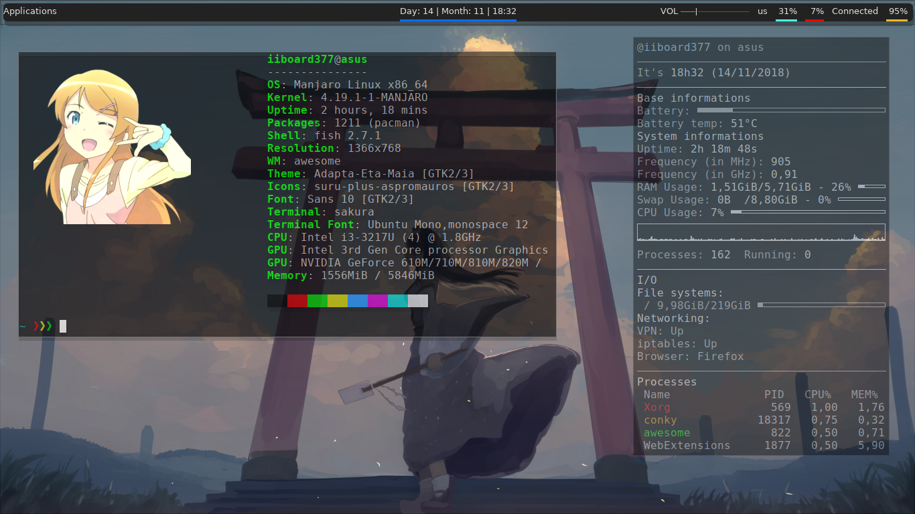
Task: Click the file system usage bar in conky
Action: pos(821,305)
